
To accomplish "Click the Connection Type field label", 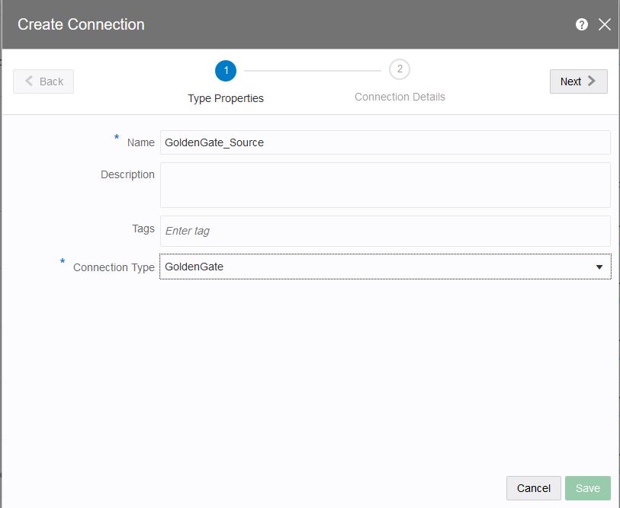I will pyautogui.click(x=114, y=267).
